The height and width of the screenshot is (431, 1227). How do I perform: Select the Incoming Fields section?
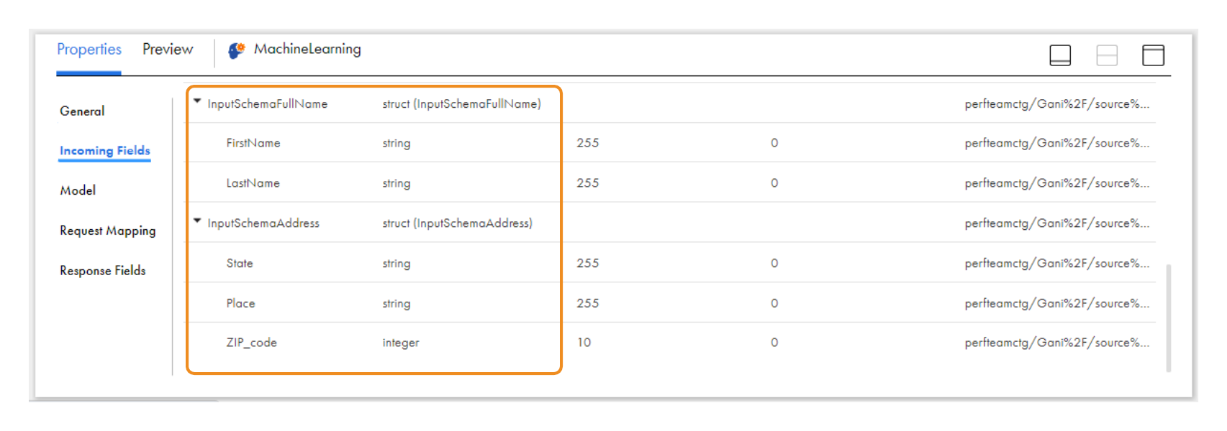pyautogui.click(x=105, y=151)
